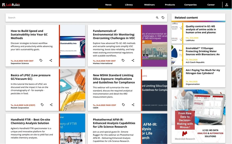Open 'Handheld FTIR – Best On-site' title
Image resolution: width=232 pixels, height=144 pixels.
(30, 121)
